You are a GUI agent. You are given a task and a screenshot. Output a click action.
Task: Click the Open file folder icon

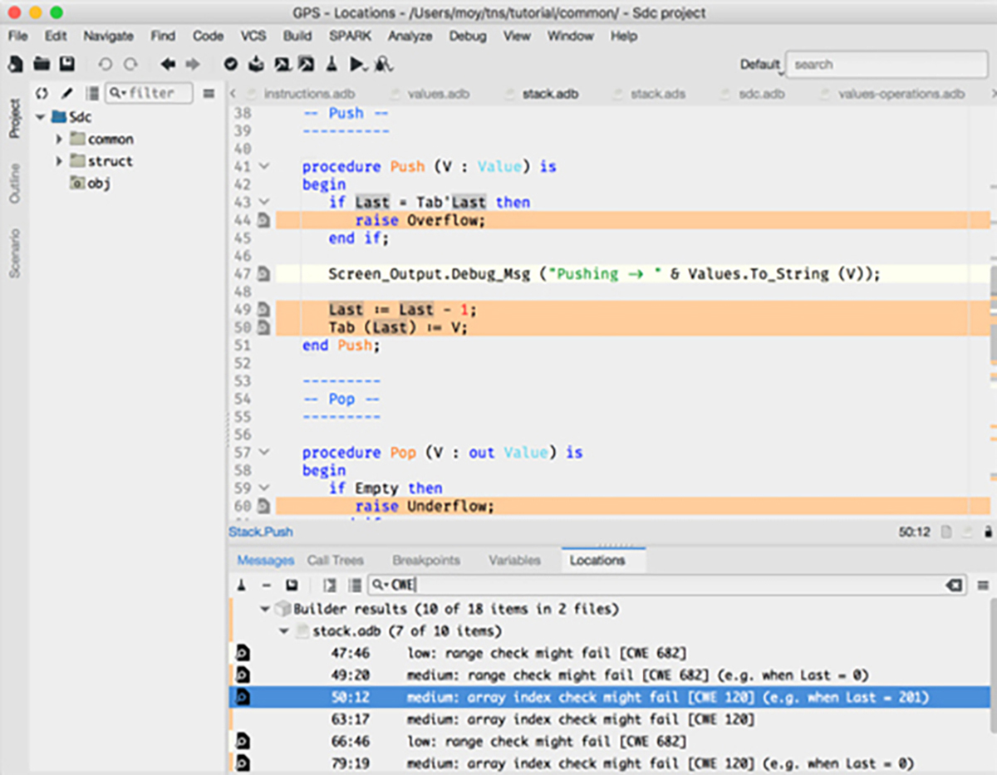tap(42, 64)
